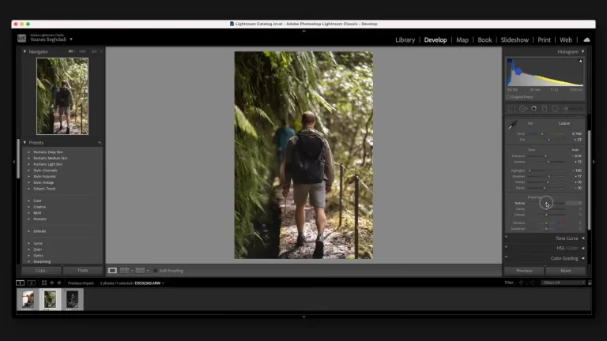Image resolution: width=607 pixels, height=341 pixels.
Task: Click the Paste button
Action: point(83,271)
